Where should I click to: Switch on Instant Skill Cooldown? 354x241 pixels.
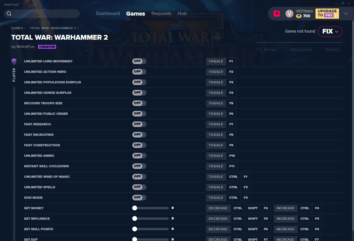[x=139, y=166]
